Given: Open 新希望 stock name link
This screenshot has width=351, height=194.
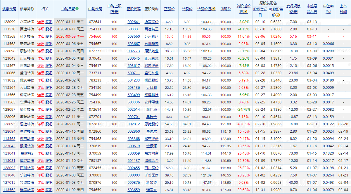Looking at the screenshot, I should click(x=151, y=183).
